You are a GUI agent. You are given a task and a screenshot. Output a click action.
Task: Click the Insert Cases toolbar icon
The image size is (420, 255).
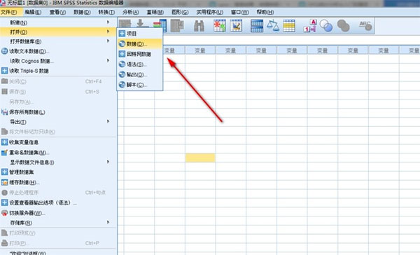pyautogui.click(x=220, y=26)
